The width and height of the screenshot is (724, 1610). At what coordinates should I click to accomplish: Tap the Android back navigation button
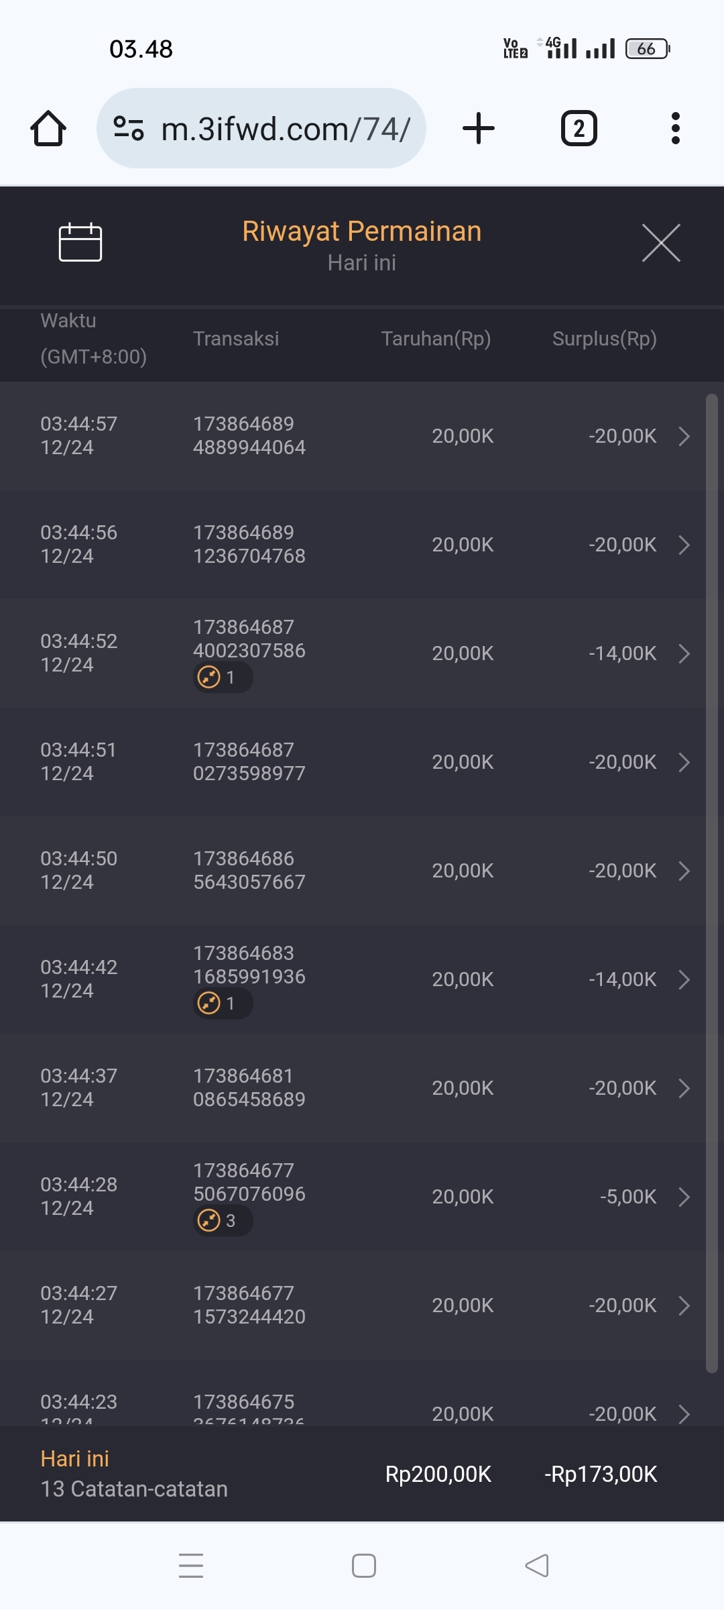(x=537, y=1566)
